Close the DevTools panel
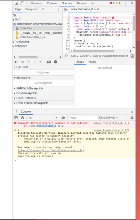The width and height of the screenshot is (140, 220). coord(132,3)
